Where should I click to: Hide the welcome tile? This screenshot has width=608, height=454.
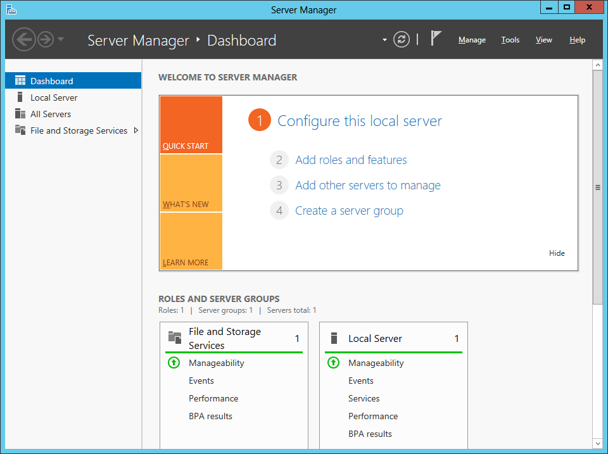click(557, 253)
